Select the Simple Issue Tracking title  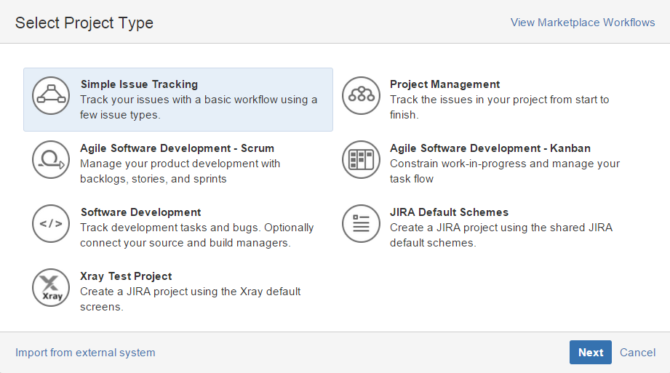tap(139, 84)
